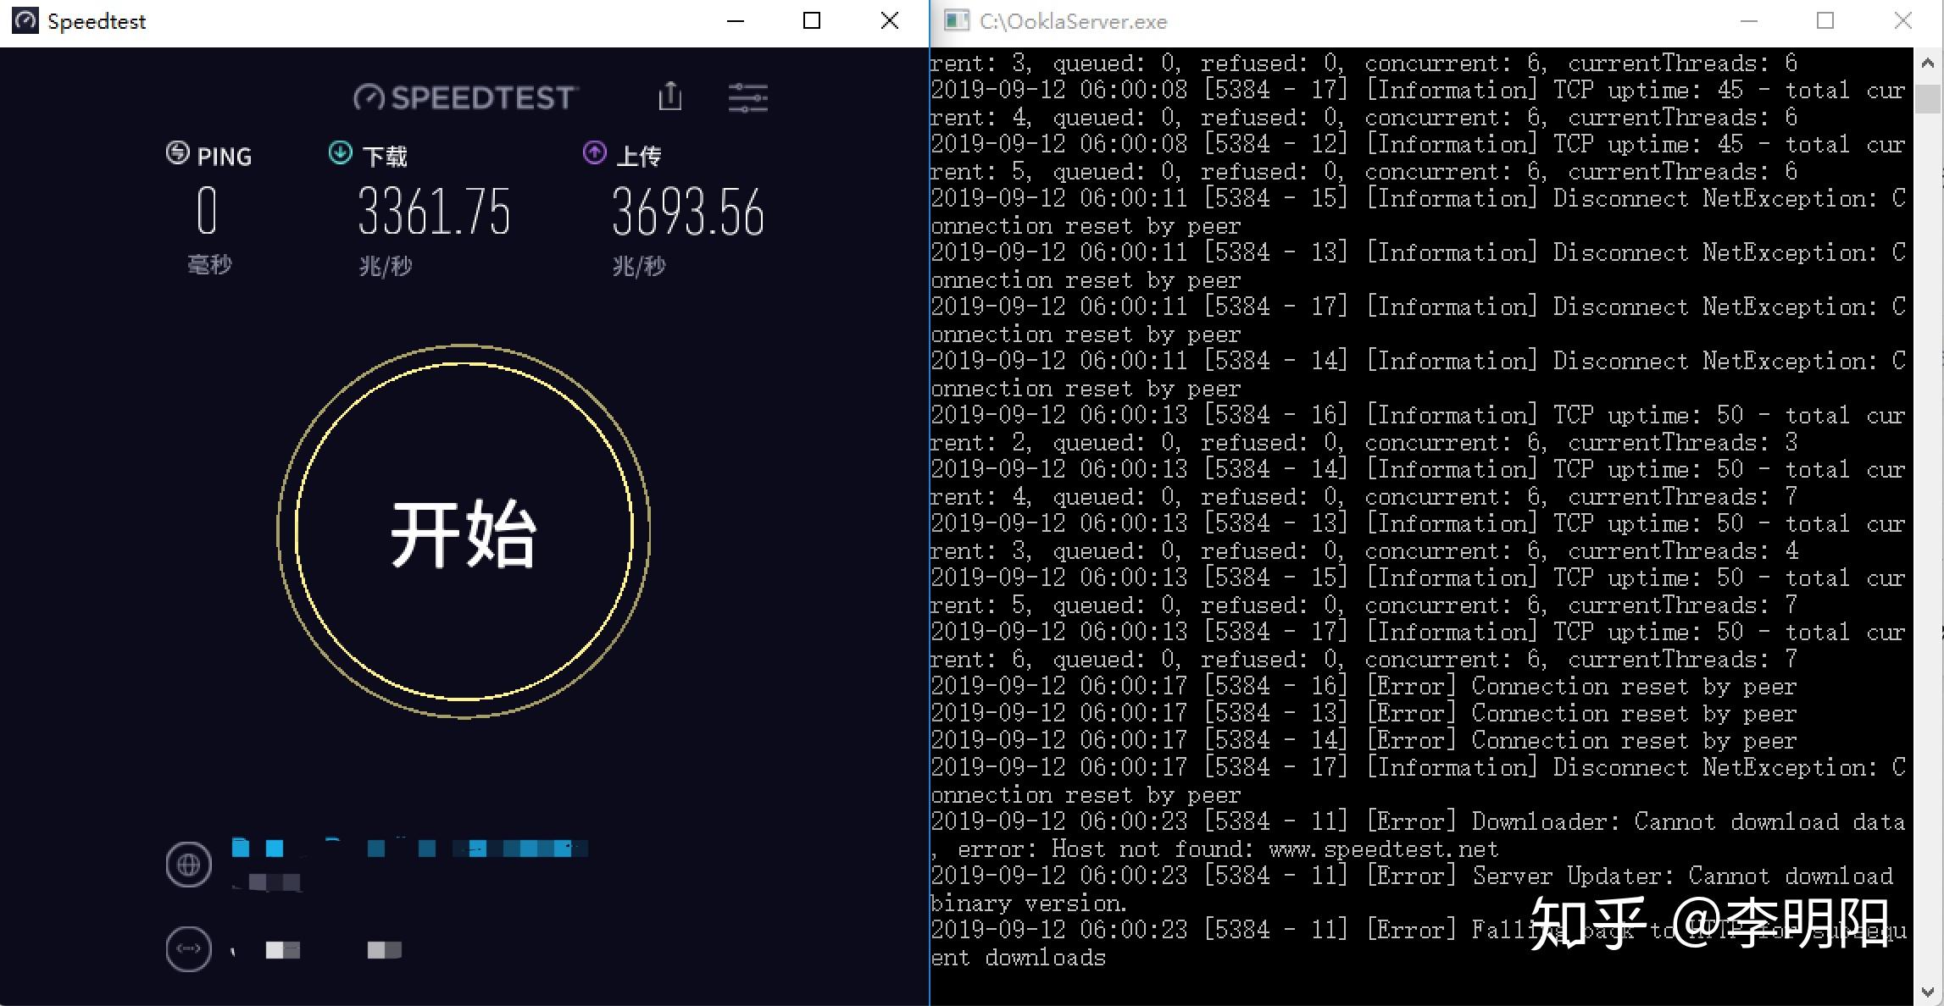Click the download value 3361.75

pos(435,211)
